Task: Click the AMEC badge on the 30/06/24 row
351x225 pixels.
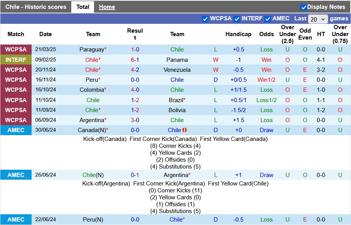Action: [16, 130]
